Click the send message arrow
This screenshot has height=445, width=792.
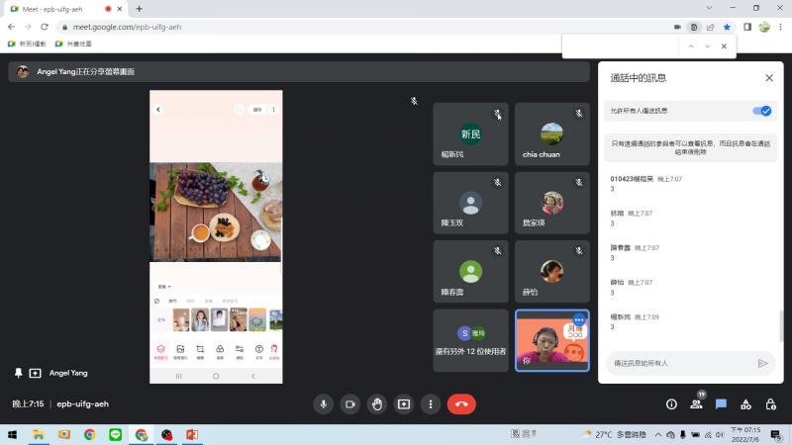pyautogui.click(x=762, y=363)
